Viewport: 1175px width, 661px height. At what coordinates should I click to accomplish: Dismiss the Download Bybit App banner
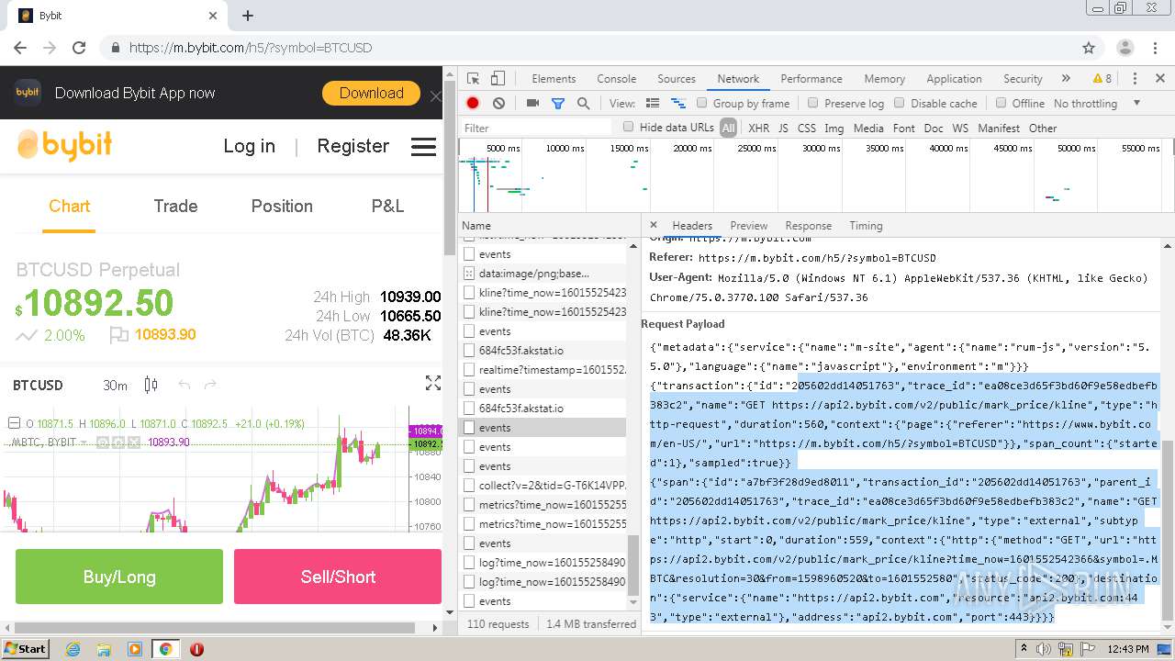435,95
